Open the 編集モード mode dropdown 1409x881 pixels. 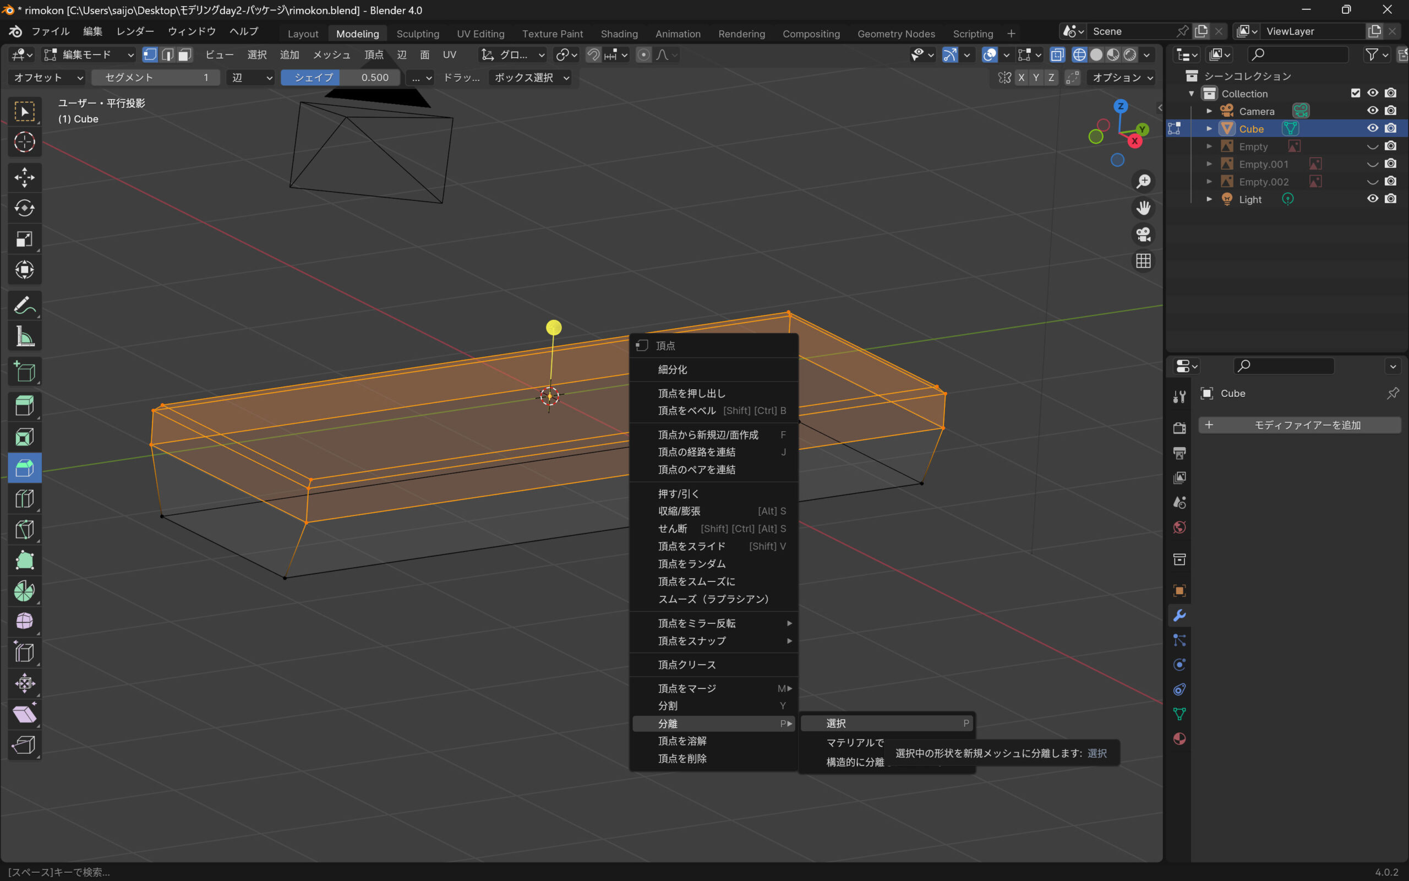coord(90,55)
